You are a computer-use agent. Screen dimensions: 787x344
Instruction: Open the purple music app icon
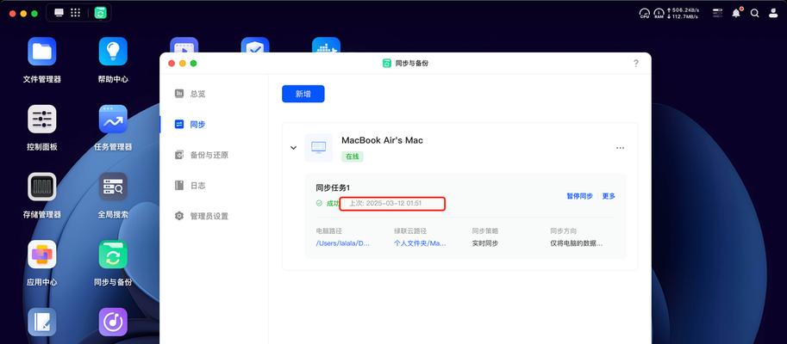113,322
